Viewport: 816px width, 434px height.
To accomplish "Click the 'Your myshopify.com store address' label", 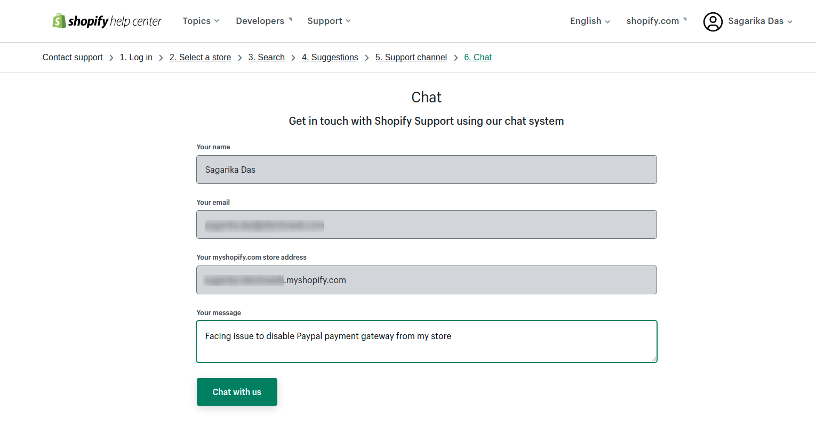I will pyautogui.click(x=251, y=257).
